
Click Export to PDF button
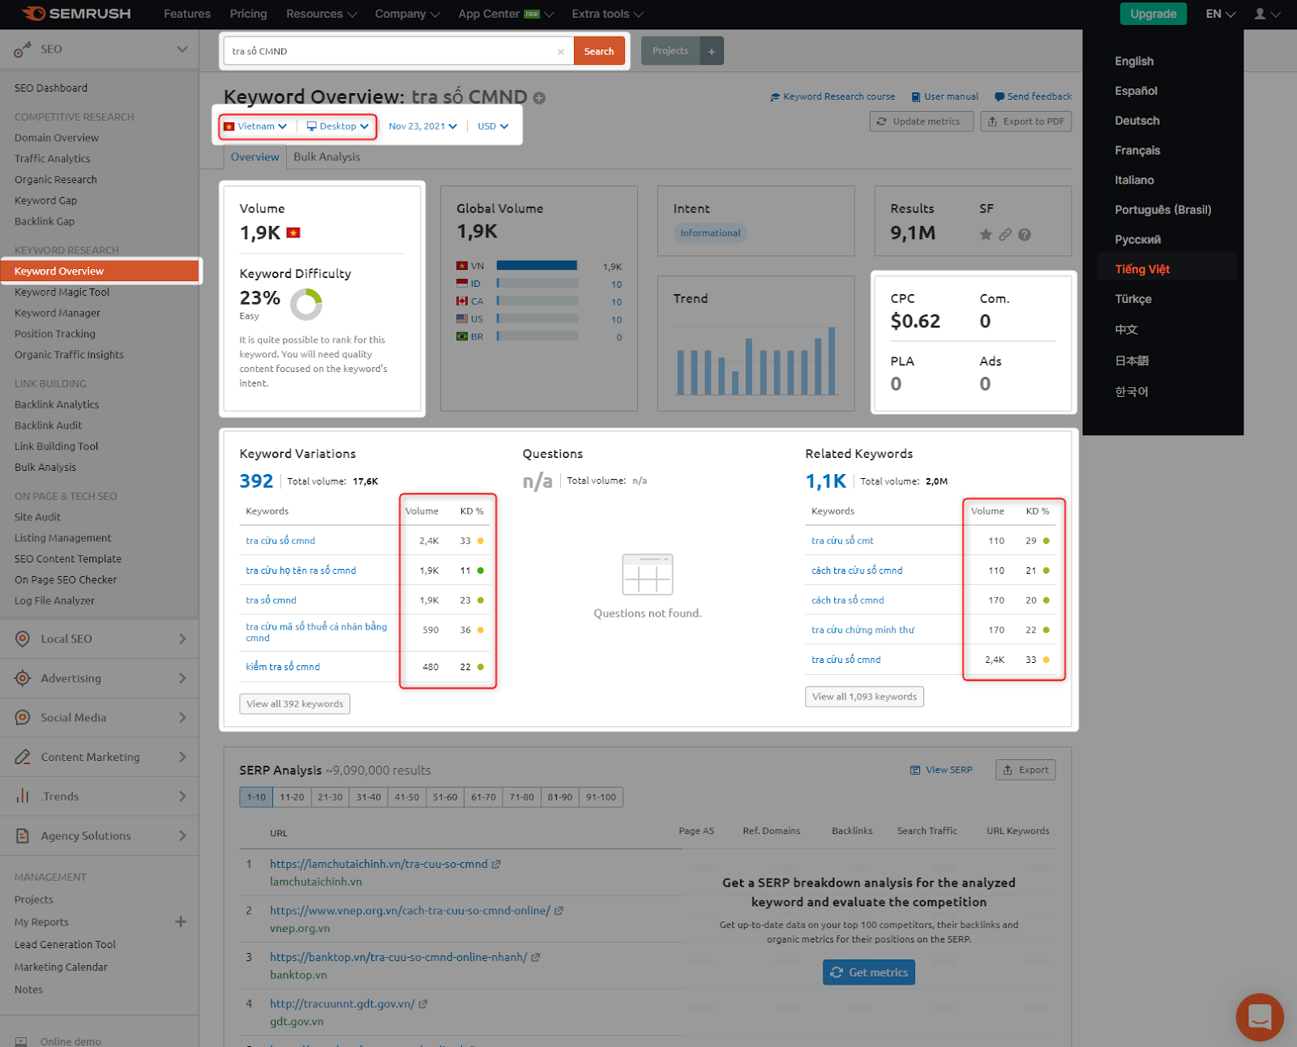[x=1025, y=122]
